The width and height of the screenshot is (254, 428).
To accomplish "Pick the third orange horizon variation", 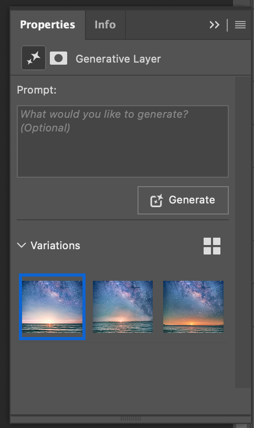I will pos(193,307).
